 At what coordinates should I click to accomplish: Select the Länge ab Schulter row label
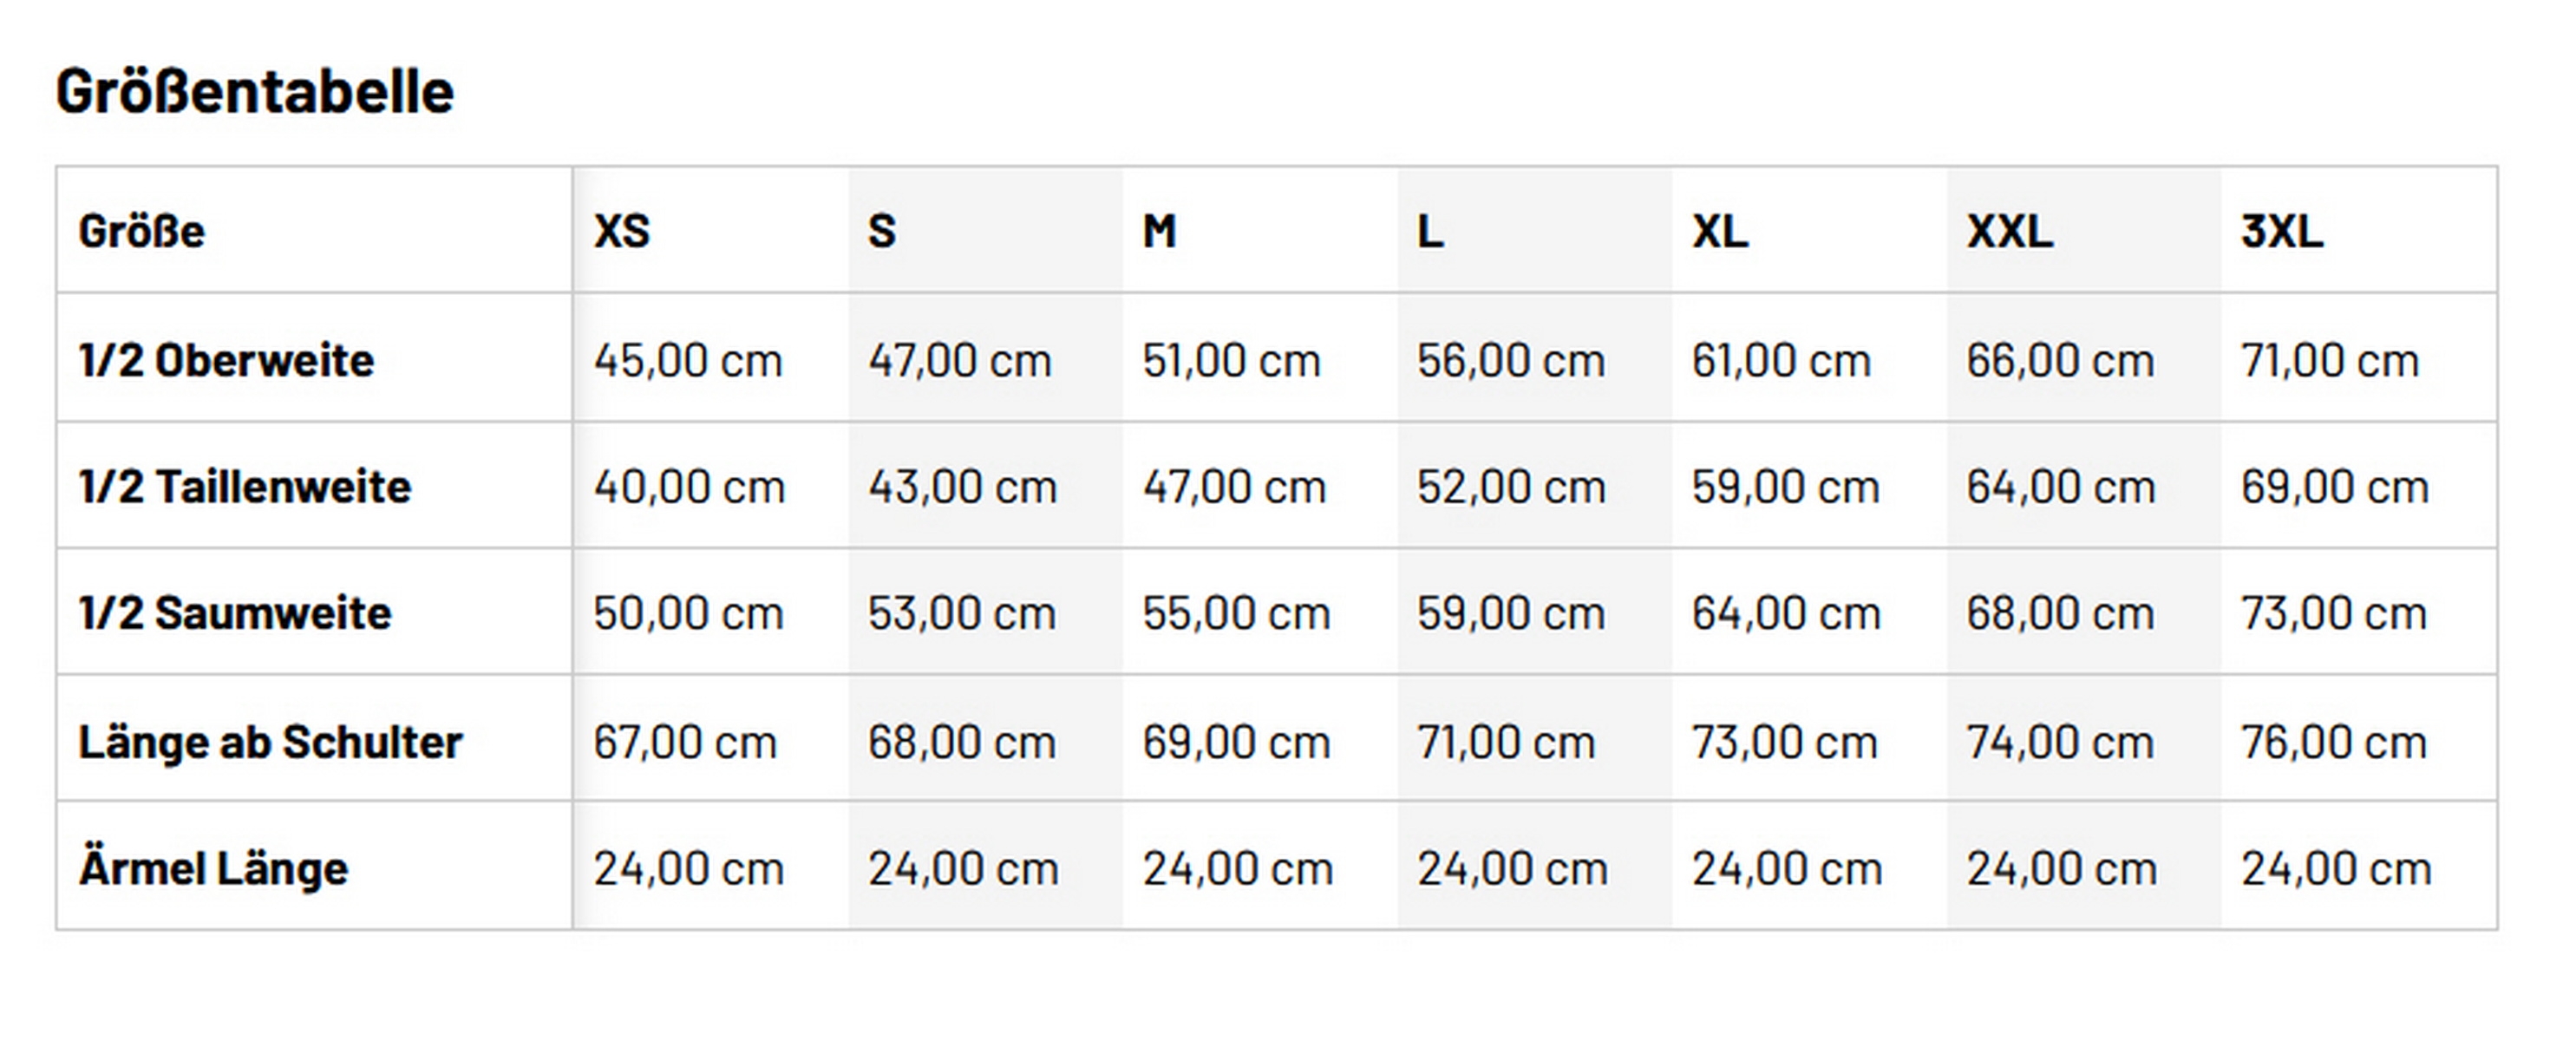[271, 742]
